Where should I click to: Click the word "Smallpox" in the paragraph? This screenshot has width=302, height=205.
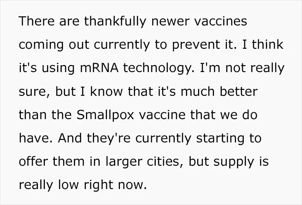105,115
